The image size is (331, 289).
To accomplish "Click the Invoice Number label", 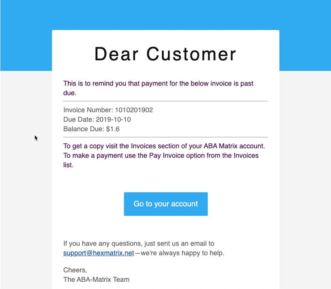I will point(88,110).
